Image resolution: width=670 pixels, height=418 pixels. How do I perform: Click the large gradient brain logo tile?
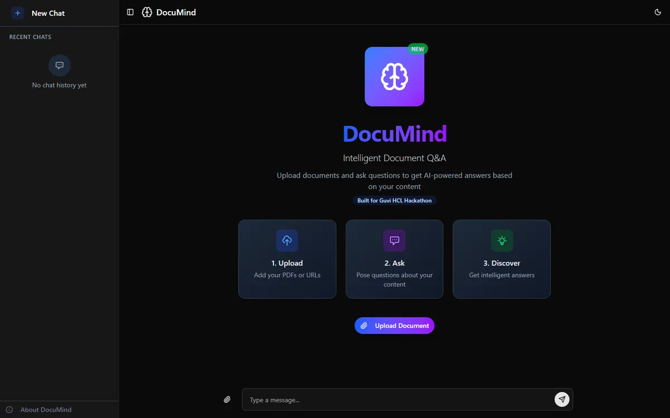pos(395,76)
